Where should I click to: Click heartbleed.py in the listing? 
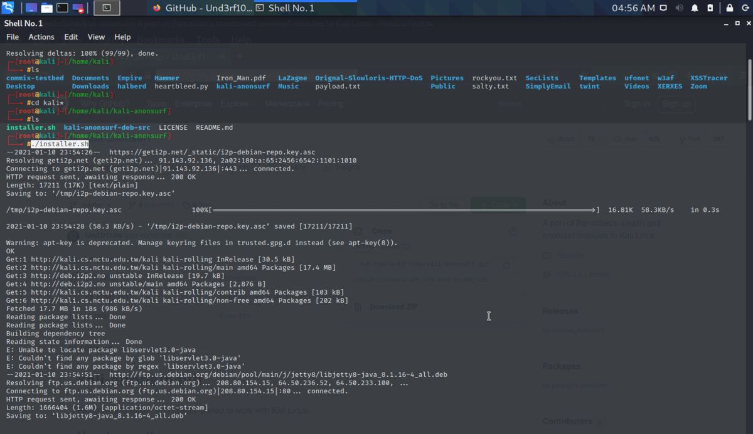point(181,87)
